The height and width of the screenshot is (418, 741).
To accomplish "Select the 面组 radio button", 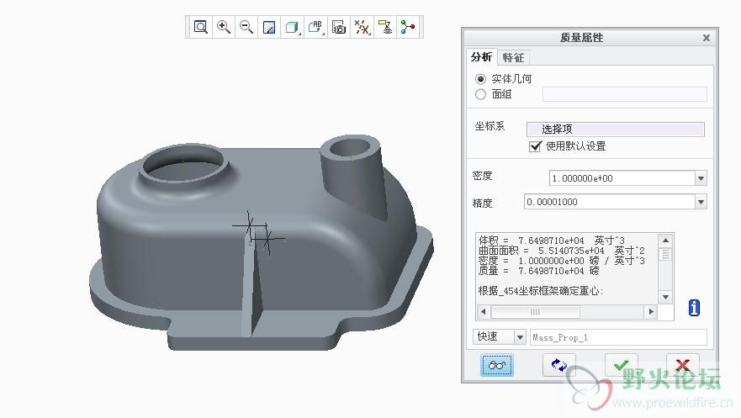I will [480, 94].
